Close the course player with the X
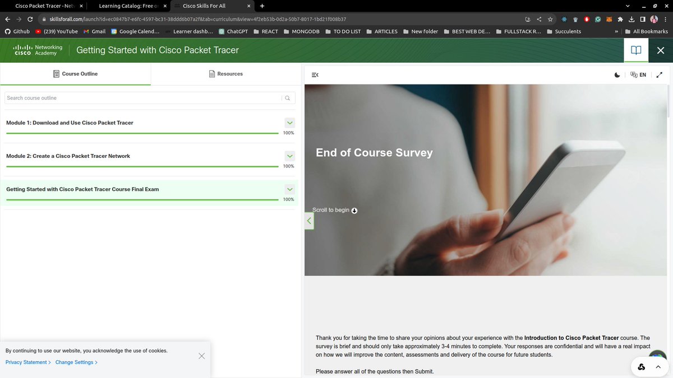This screenshot has width=673, height=378. point(660,50)
